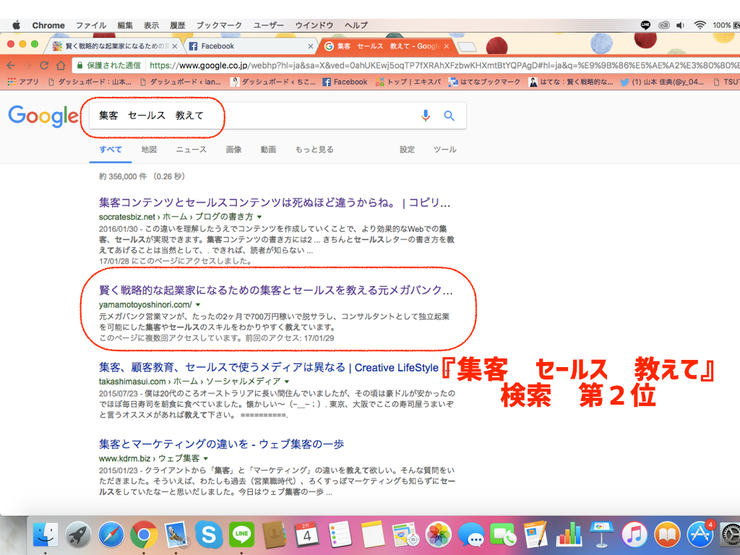Image resolution: width=740 pixels, height=555 pixels.
Task: Open the green LINE app in Dock
Action: [x=241, y=535]
